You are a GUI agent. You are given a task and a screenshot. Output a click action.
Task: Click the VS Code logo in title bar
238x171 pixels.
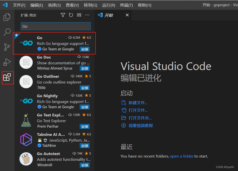5,5
